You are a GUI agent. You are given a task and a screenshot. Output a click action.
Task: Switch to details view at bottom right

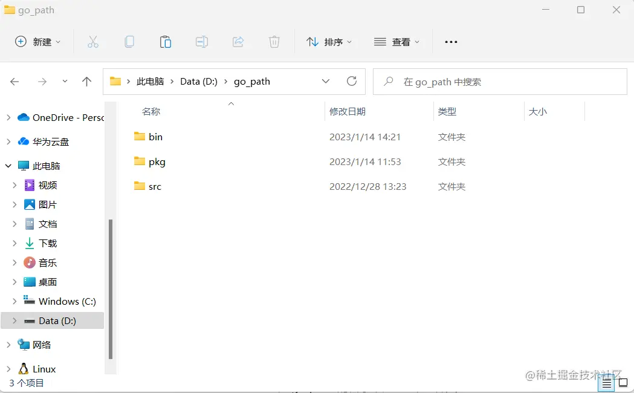tap(606, 383)
